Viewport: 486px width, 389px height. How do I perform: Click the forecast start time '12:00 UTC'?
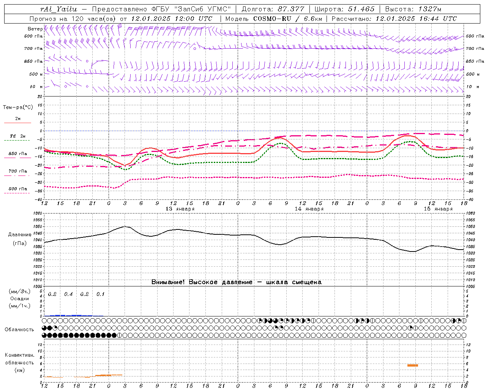[x=193, y=19]
